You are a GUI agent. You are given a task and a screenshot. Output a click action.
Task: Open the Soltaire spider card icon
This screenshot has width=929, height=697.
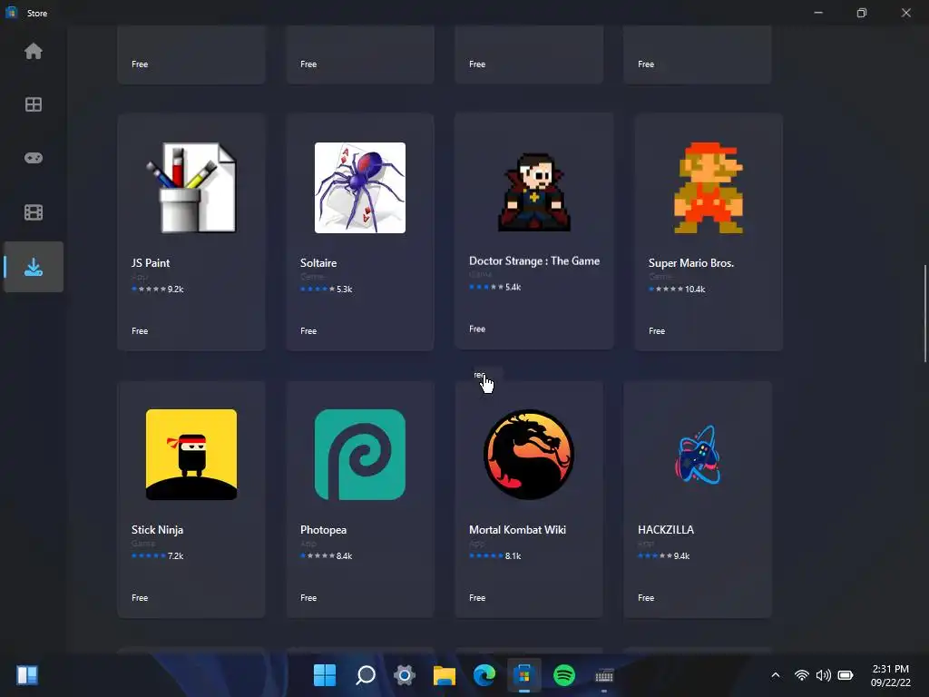click(360, 188)
